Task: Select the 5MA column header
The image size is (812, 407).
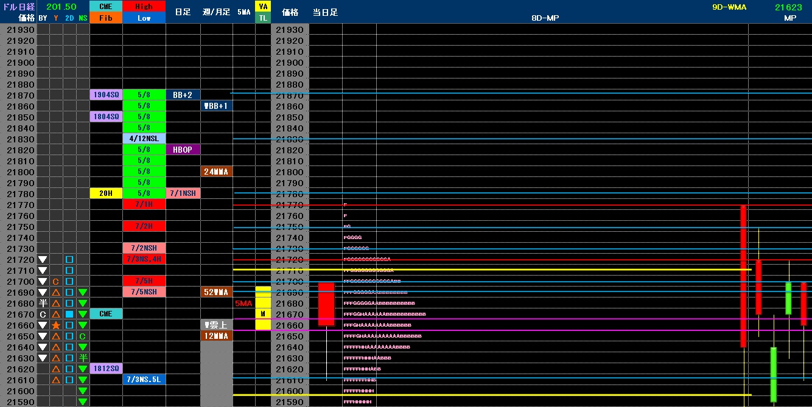Action: coord(243,12)
